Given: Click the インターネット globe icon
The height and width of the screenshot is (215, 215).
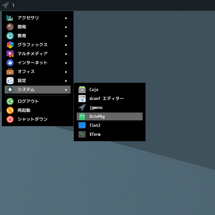Looking at the screenshot, I should pyautogui.click(x=10, y=63).
